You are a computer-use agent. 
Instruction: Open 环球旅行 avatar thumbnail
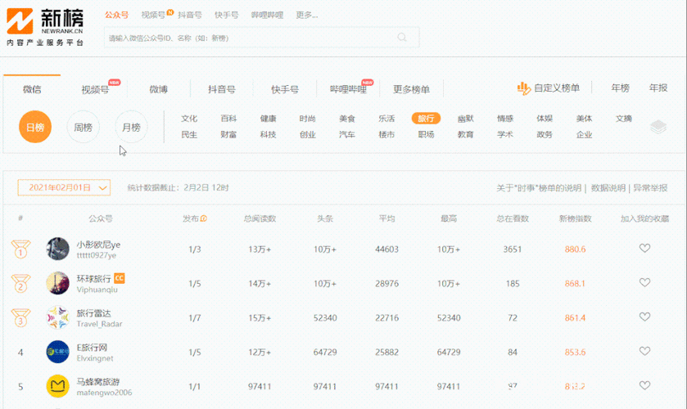[x=58, y=283]
